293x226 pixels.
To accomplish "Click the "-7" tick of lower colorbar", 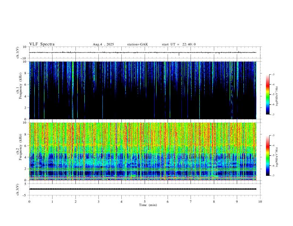I will click(x=273, y=176).
